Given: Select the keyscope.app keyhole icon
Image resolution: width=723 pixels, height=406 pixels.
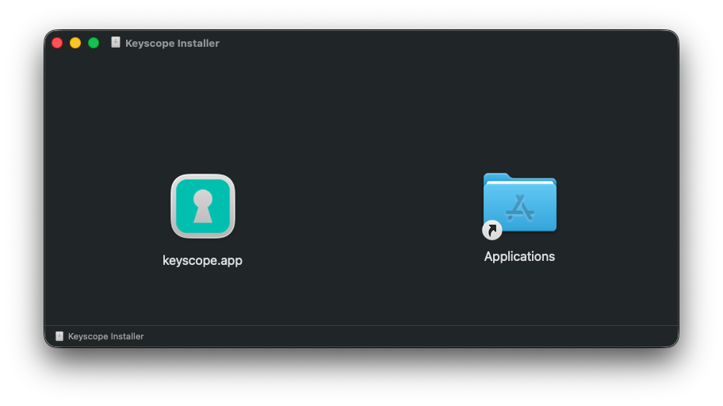Looking at the screenshot, I should click(x=203, y=206).
